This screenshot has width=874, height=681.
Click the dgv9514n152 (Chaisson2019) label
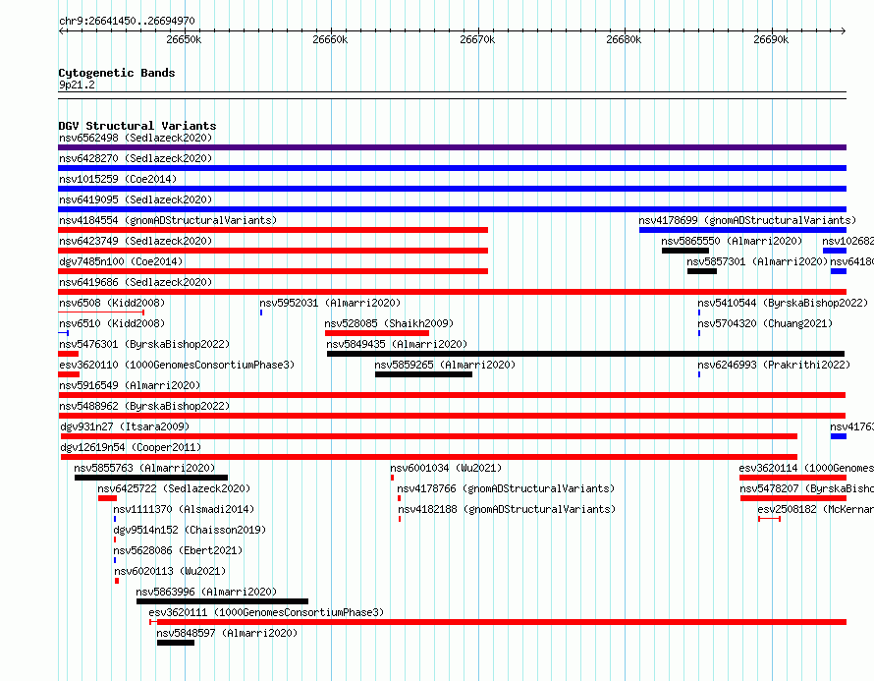pos(190,530)
